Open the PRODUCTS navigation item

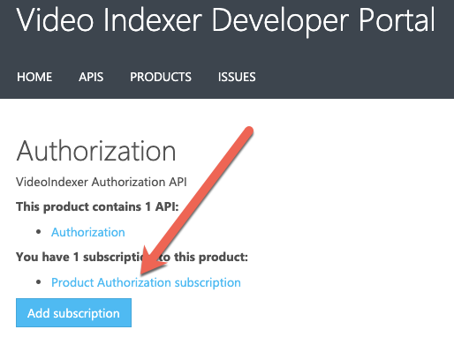(161, 77)
